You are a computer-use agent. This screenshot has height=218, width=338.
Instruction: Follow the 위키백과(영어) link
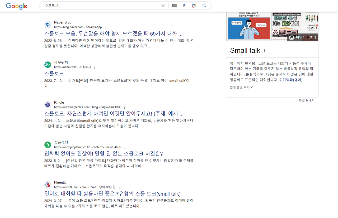(291, 80)
